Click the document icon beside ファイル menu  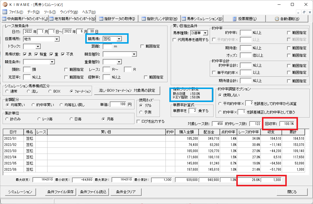[5, 12]
